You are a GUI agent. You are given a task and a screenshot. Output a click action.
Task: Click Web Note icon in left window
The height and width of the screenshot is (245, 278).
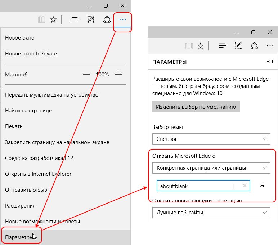[x=91, y=19]
